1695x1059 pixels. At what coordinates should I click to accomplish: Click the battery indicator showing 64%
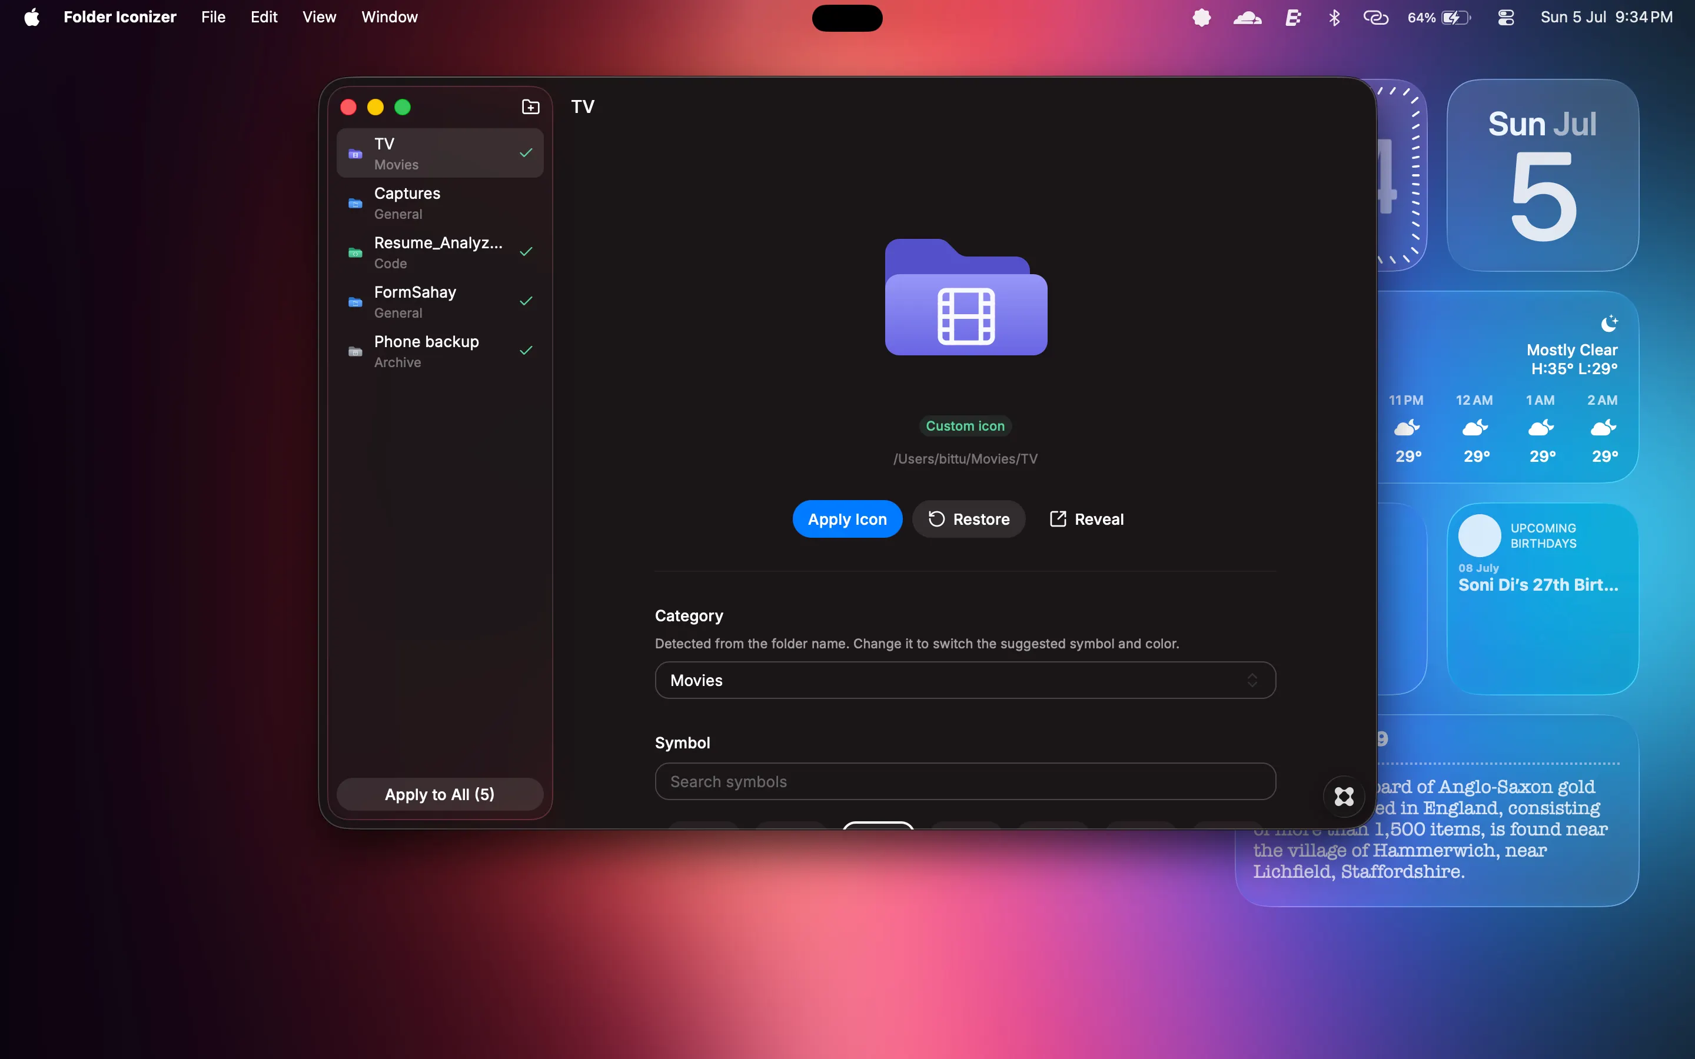coord(1440,18)
